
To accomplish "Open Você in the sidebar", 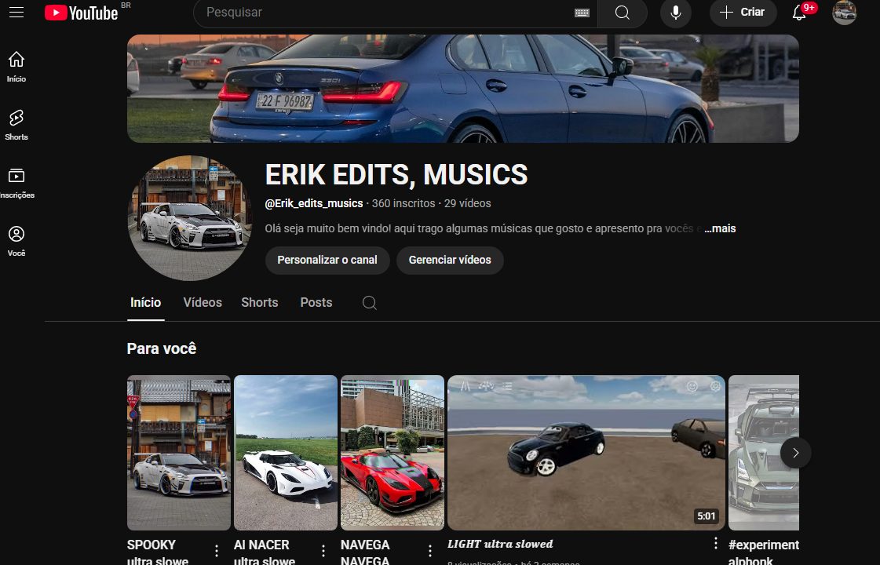I will pyautogui.click(x=16, y=241).
